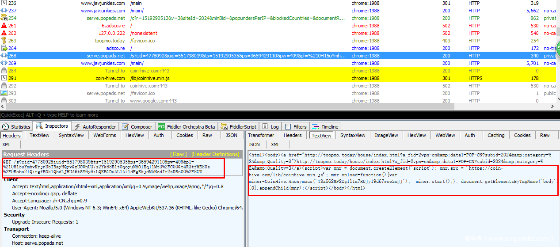Click the green FO Orchestra icon
Screen dimensions: 560x247
161,126
